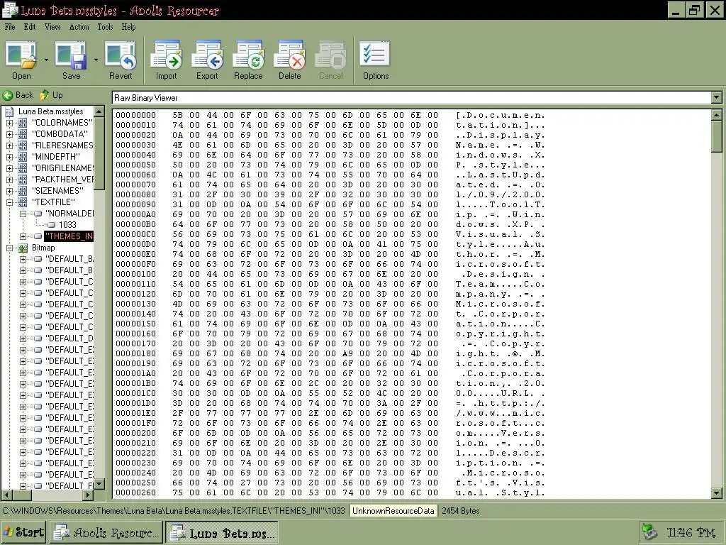Viewport: 726px width, 545px height.
Task: Click the Delete resource icon
Action: 289,55
